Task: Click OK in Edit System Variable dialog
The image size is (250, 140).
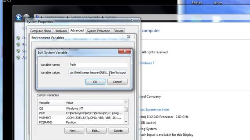Action: pyautogui.click(x=95, y=82)
